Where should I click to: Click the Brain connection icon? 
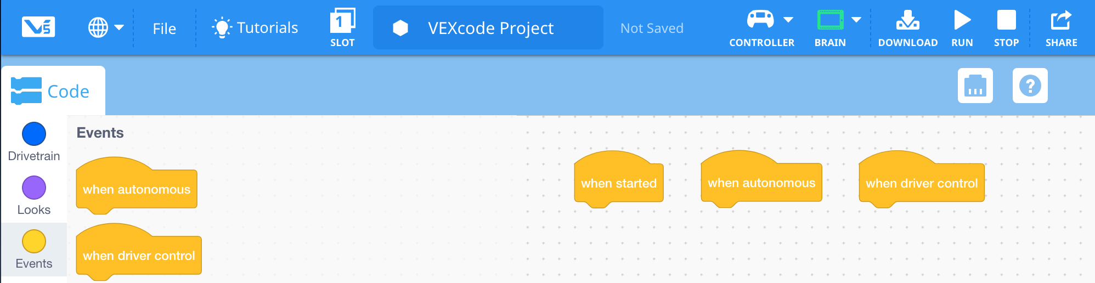point(830,21)
